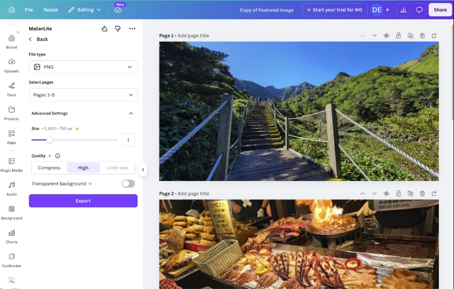Viewport: 454px width, 289px height.
Task: Lock Page 2
Action: (399, 194)
